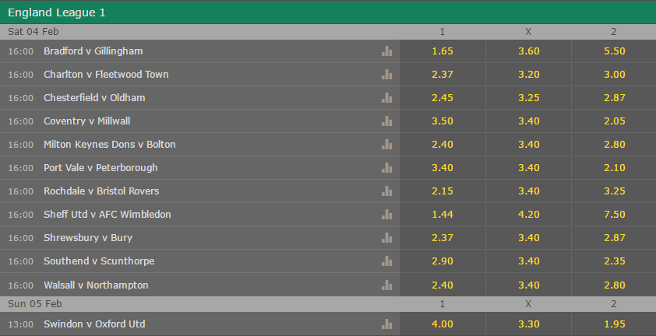The width and height of the screenshot is (656, 336).
Task: Open stats icon for Coventry v Millwall
Action: pyautogui.click(x=387, y=121)
